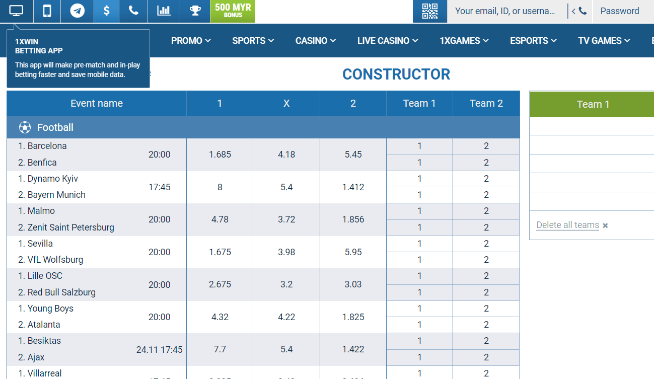Click the 24.11 17:45 Besiktas match time
Viewport: 654px width, 379px height.
160,349
